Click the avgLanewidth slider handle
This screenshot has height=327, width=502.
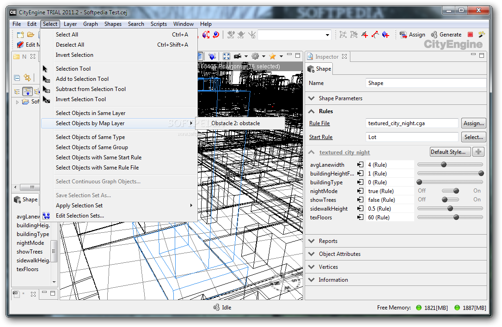coord(444,165)
